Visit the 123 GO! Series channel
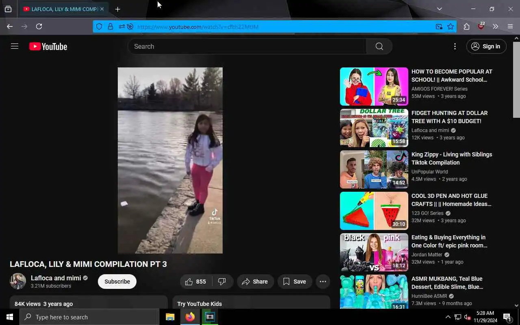Screen dimensions: 520x325 click(427, 213)
